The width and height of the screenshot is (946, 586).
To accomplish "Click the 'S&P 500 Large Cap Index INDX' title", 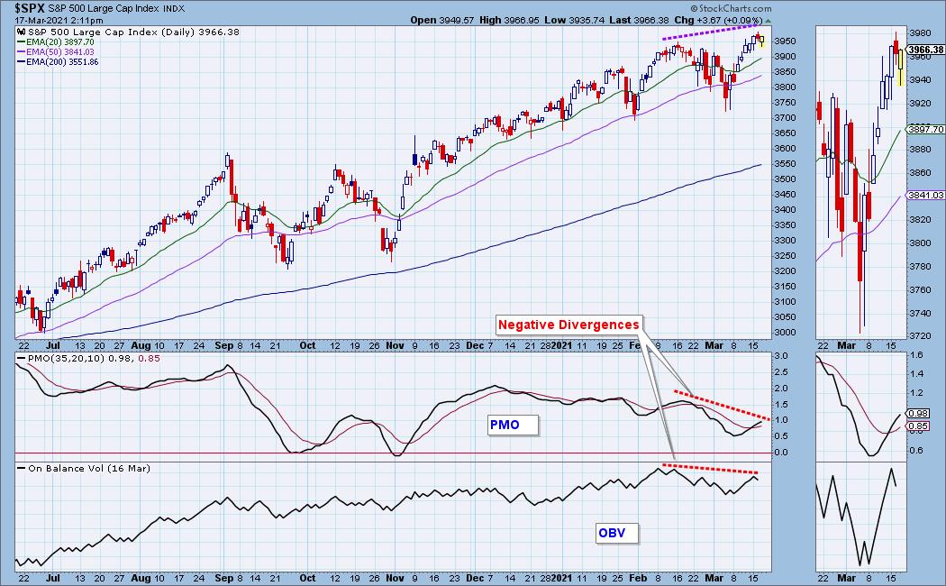I will coord(116,9).
